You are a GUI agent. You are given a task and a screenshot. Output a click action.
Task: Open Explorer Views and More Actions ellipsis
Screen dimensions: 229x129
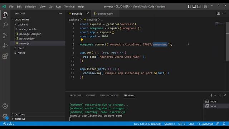(x=60, y=13)
